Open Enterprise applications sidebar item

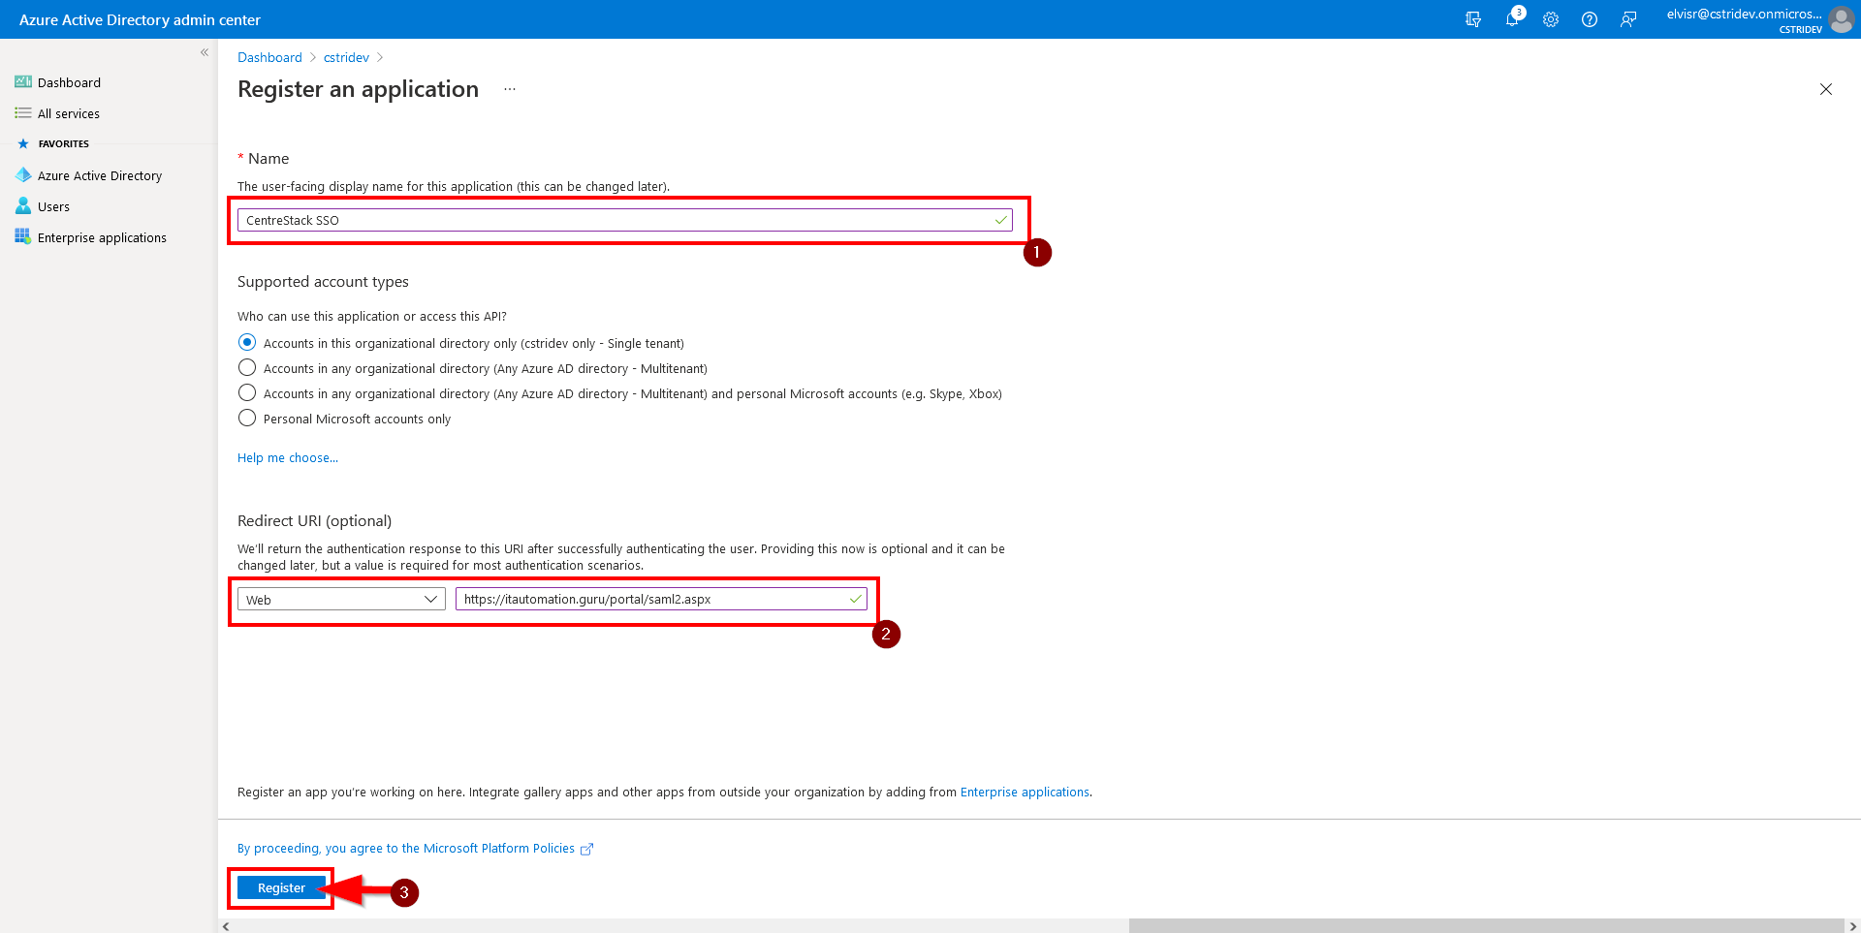click(x=102, y=237)
